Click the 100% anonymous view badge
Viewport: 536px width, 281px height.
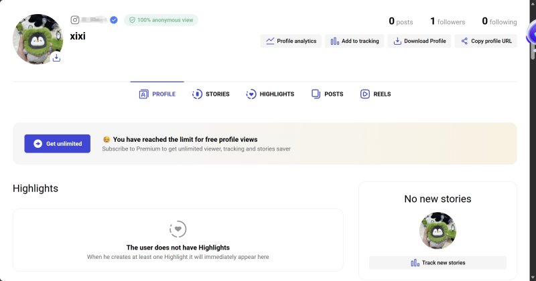161,20
